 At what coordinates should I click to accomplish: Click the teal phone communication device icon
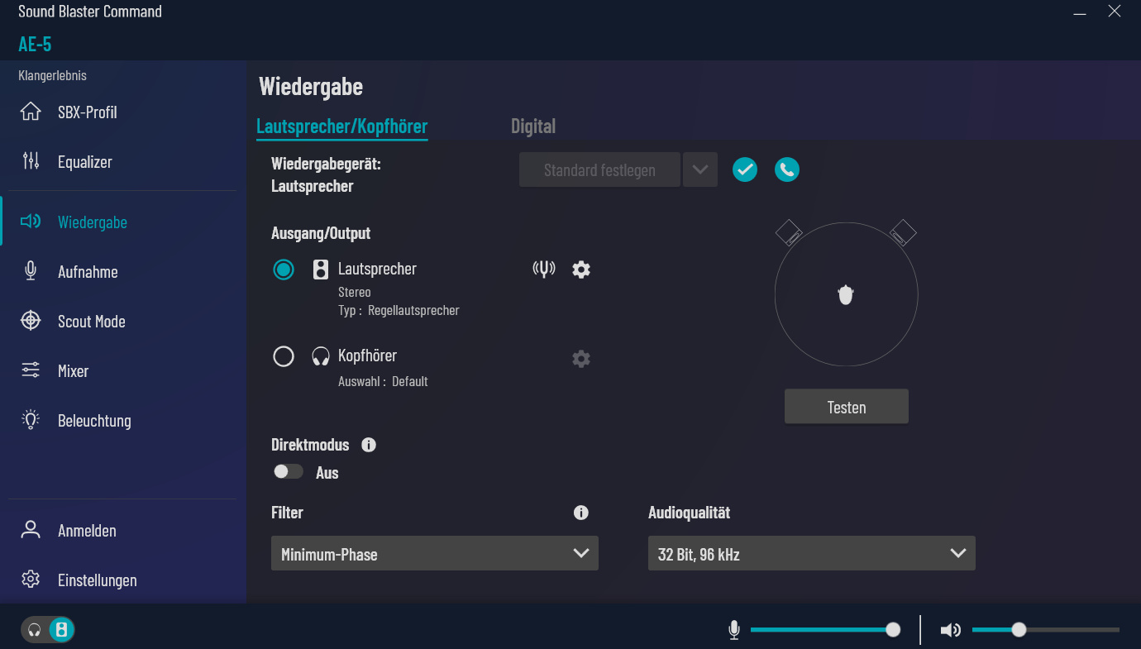tap(787, 169)
